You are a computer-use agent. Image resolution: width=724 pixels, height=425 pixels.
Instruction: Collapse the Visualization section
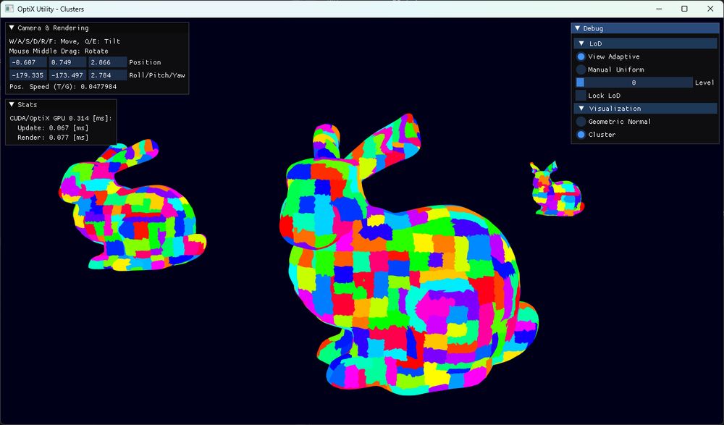click(x=582, y=109)
